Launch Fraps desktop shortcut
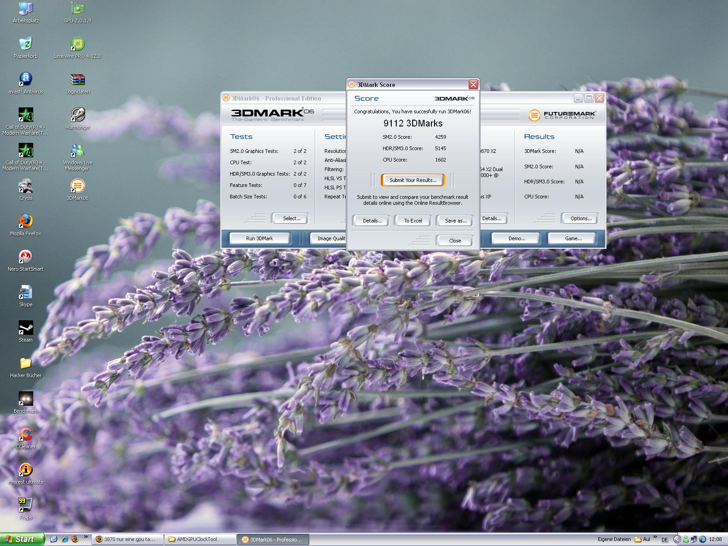Screen dimensions: 728x546 [x=25, y=509]
